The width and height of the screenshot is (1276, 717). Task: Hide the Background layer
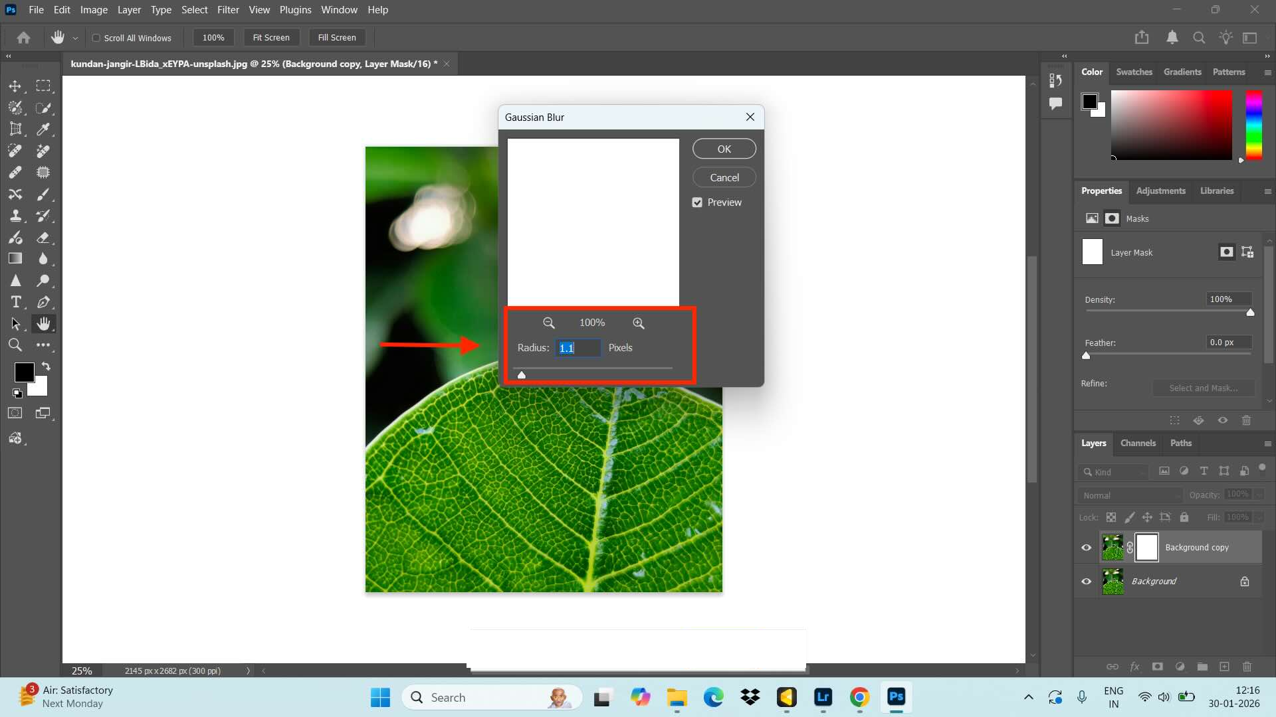[1086, 581]
